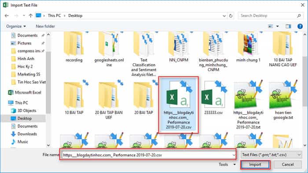This screenshot has height=173, width=308.
Task: Click the search magnifier icon
Action: click(x=299, y=16)
